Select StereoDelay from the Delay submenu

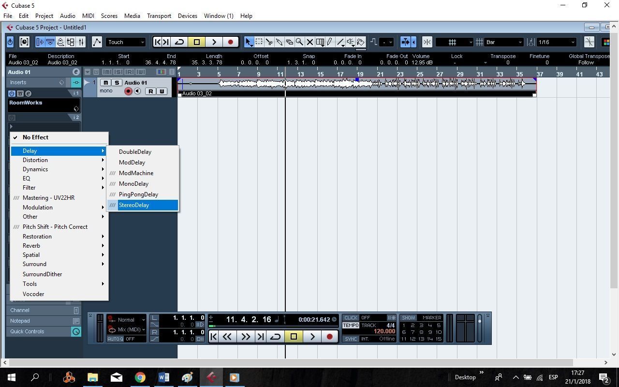click(143, 205)
